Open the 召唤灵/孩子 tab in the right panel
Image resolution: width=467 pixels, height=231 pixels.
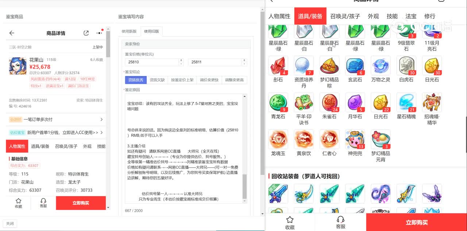[x=345, y=16]
